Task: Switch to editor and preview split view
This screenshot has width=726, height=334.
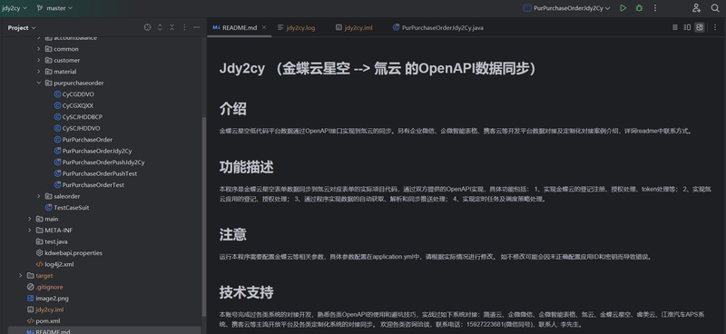Action: [688, 27]
